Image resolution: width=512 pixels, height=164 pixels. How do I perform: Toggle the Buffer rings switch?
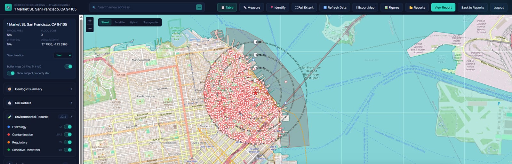coord(68,66)
